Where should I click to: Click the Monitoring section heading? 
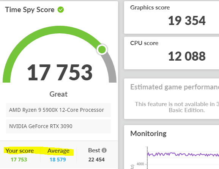148,134
